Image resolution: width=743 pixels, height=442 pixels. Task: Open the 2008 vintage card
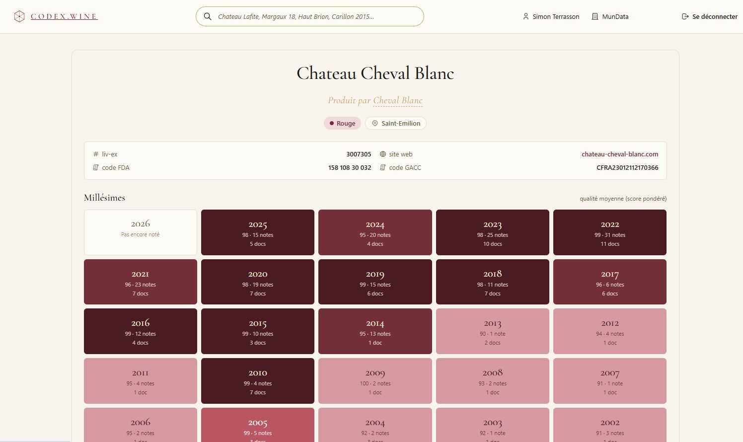coord(493,381)
